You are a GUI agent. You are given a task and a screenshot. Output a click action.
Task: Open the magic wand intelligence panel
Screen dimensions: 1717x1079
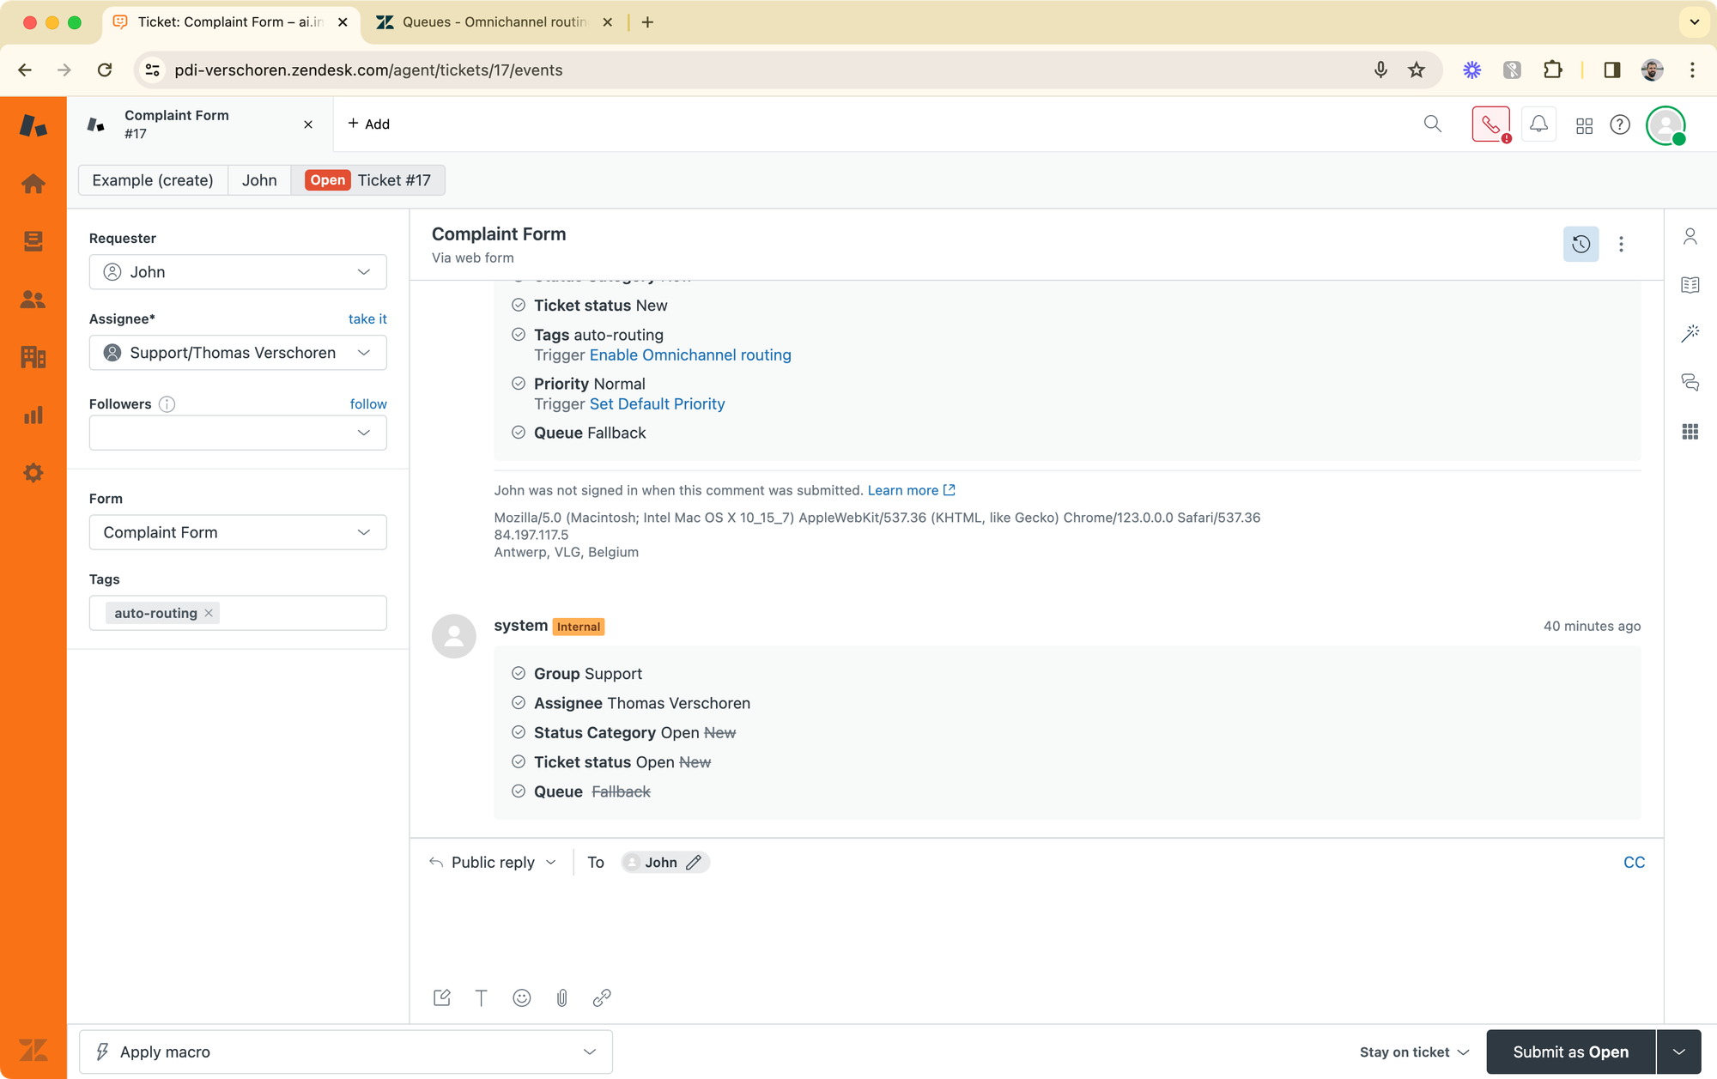tap(1690, 334)
